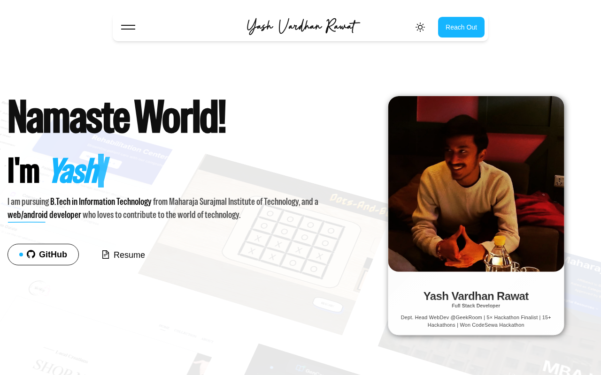The width and height of the screenshot is (601, 375).
Task: Toggle light/dark theme with sun icon
Action: coord(420,27)
